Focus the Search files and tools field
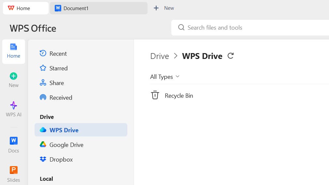This screenshot has width=329, height=185. point(250,28)
